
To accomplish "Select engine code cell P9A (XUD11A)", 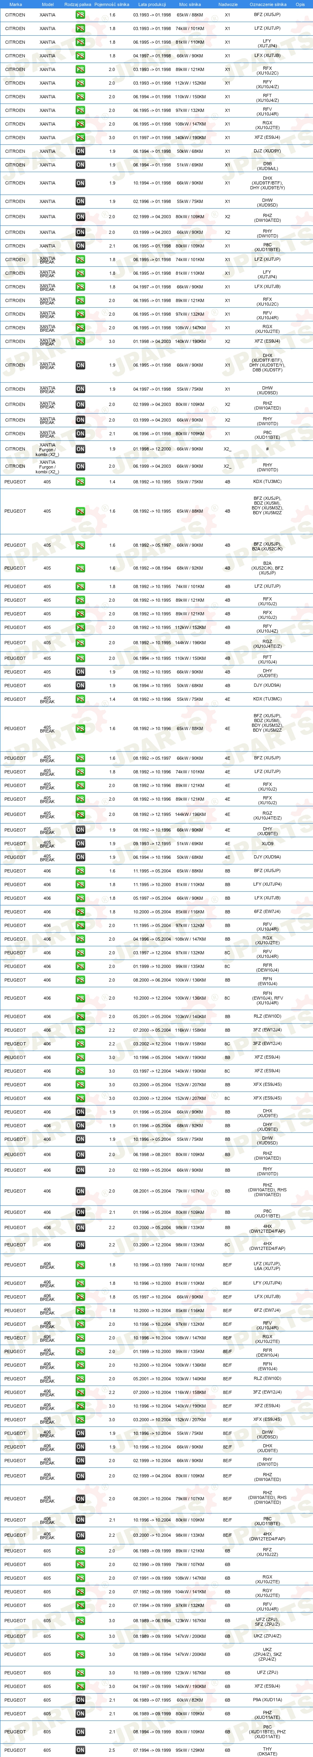I will 267,1700.
